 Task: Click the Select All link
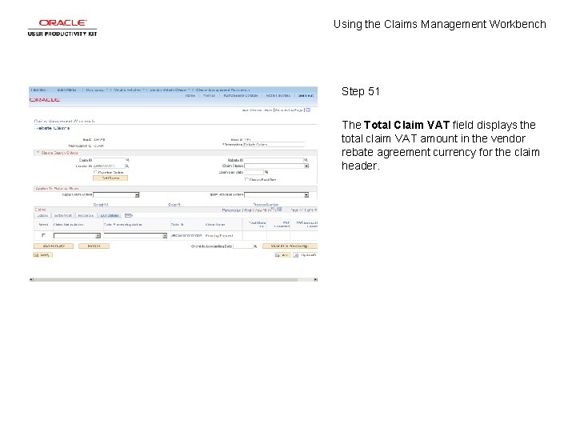pyautogui.click(x=101, y=205)
